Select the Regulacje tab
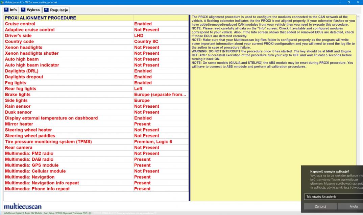 pos(56,10)
